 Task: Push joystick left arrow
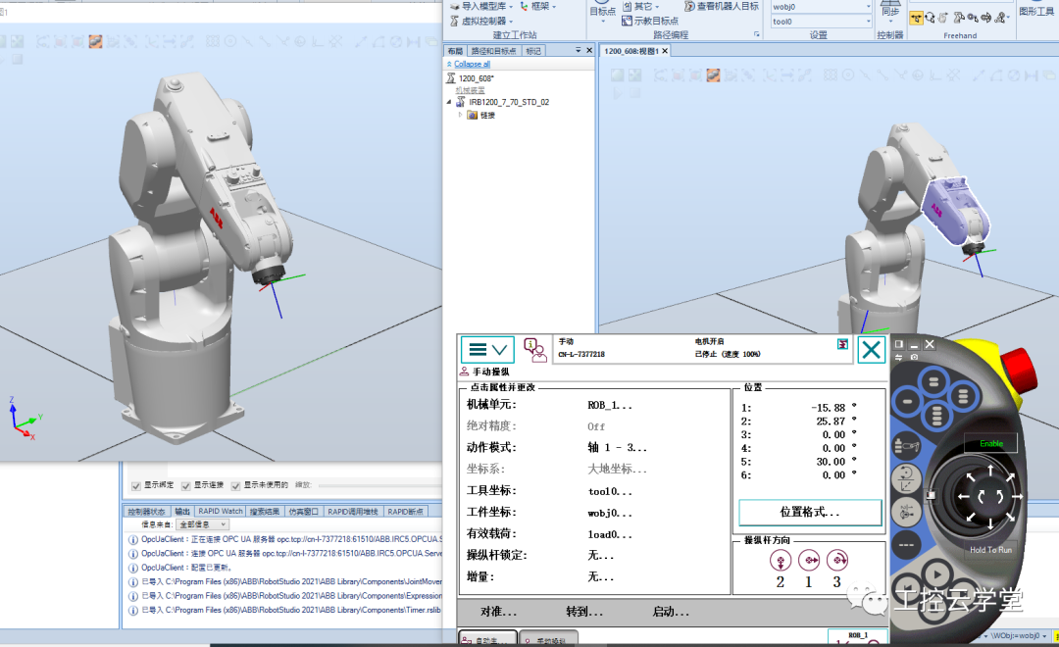click(x=964, y=496)
